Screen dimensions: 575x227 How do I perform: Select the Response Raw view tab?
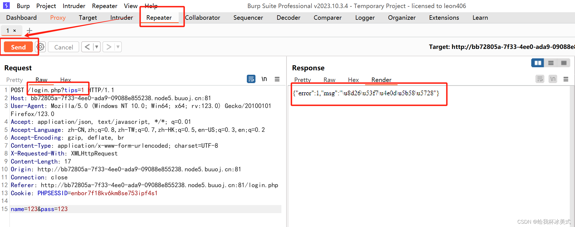(330, 80)
